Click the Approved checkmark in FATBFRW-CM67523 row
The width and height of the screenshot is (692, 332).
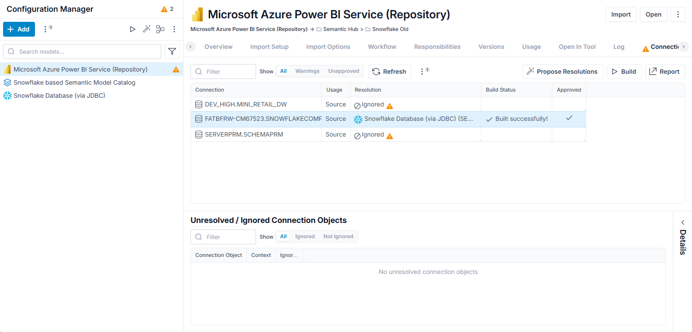[569, 118]
